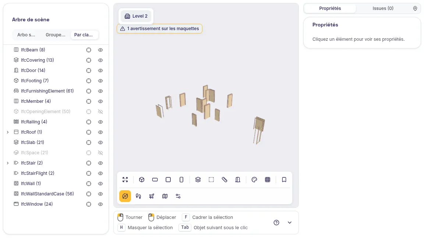Open the Level 2 floor selector

[136, 16]
